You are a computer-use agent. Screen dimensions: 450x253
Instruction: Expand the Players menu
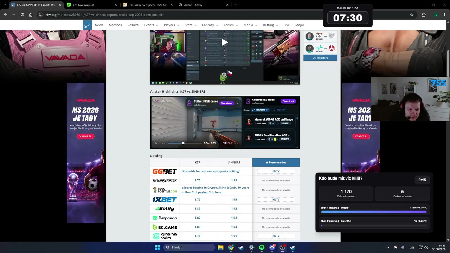(171, 25)
